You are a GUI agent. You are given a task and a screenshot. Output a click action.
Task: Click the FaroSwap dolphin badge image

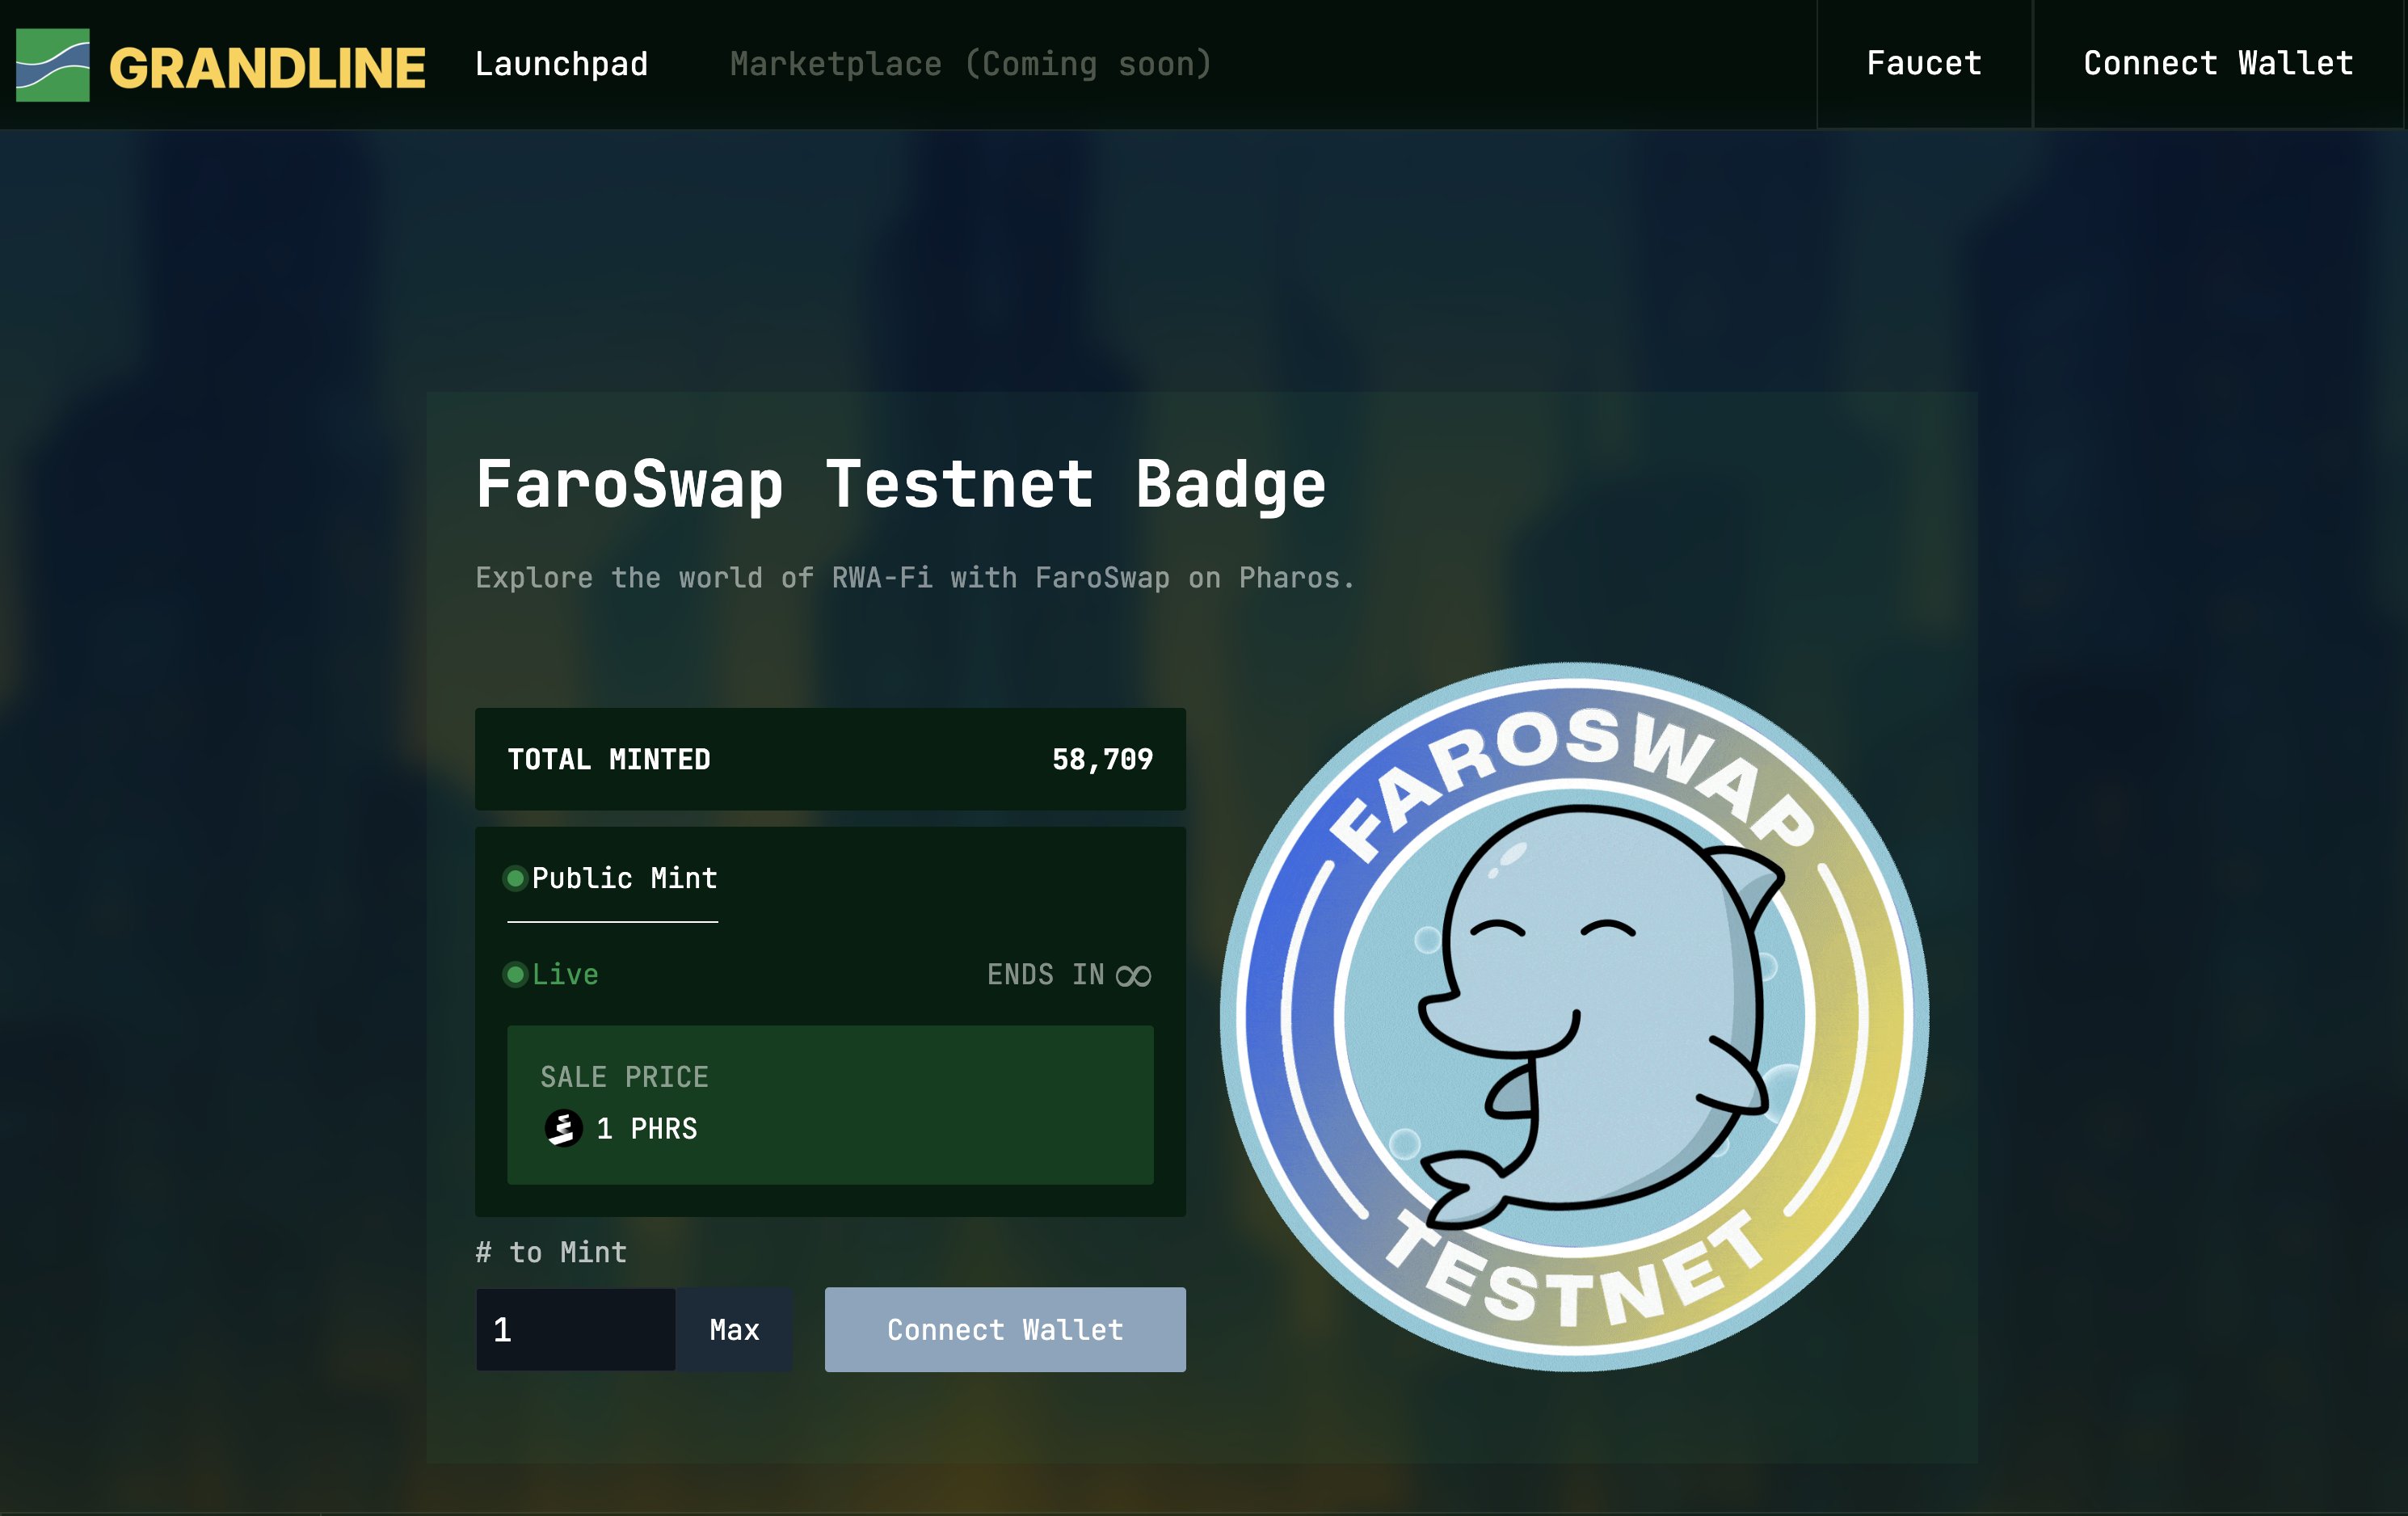(x=1574, y=1015)
